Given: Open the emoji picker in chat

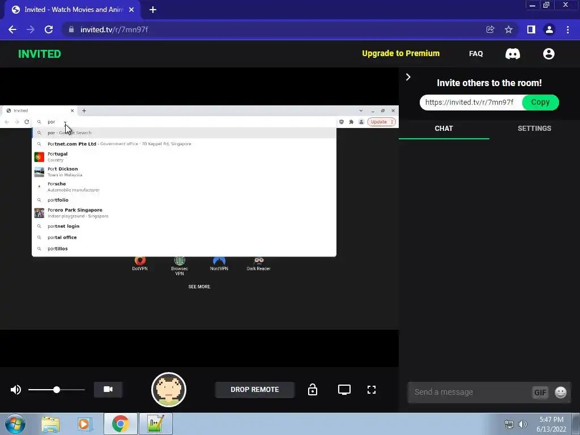Looking at the screenshot, I should (x=560, y=392).
